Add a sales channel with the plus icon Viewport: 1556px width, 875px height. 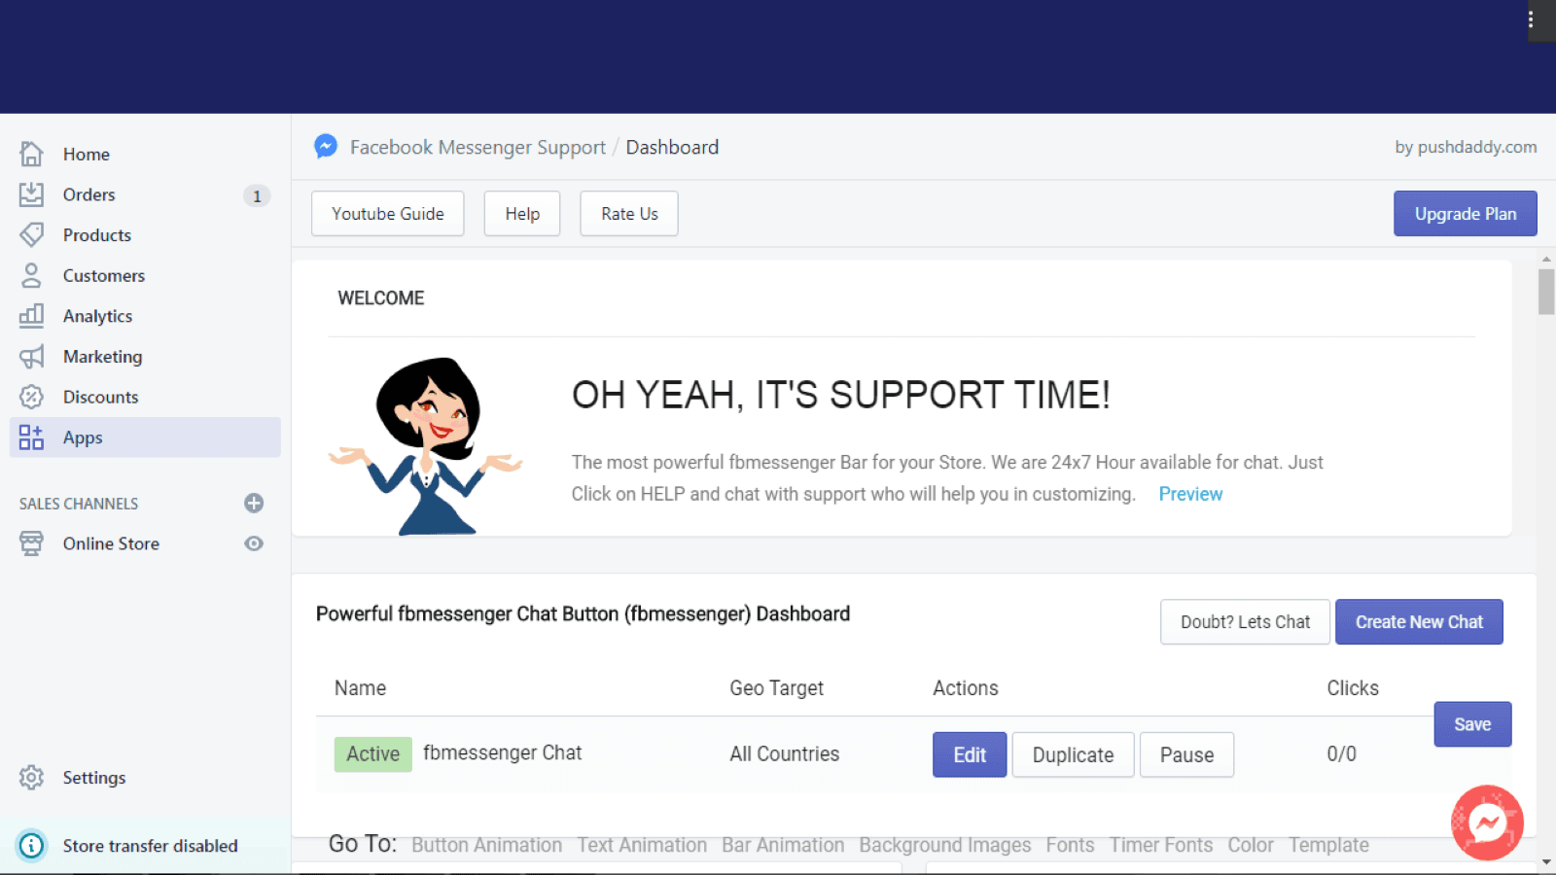click(254, 503)
